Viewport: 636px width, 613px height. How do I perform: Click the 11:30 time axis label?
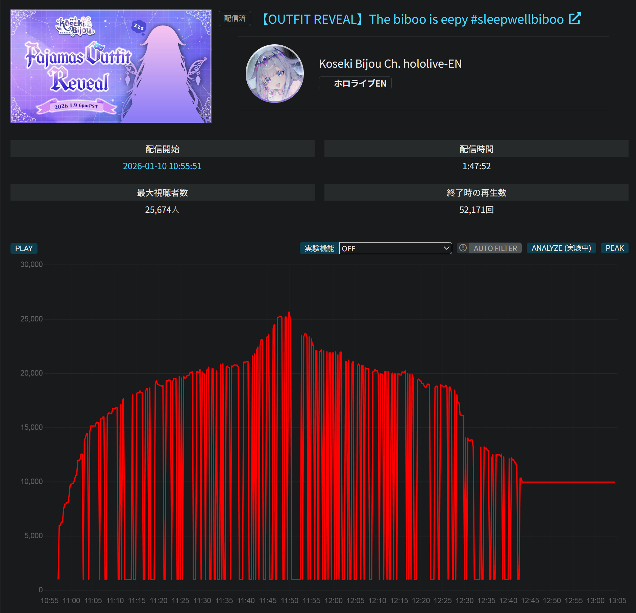(x=202, y=601)
